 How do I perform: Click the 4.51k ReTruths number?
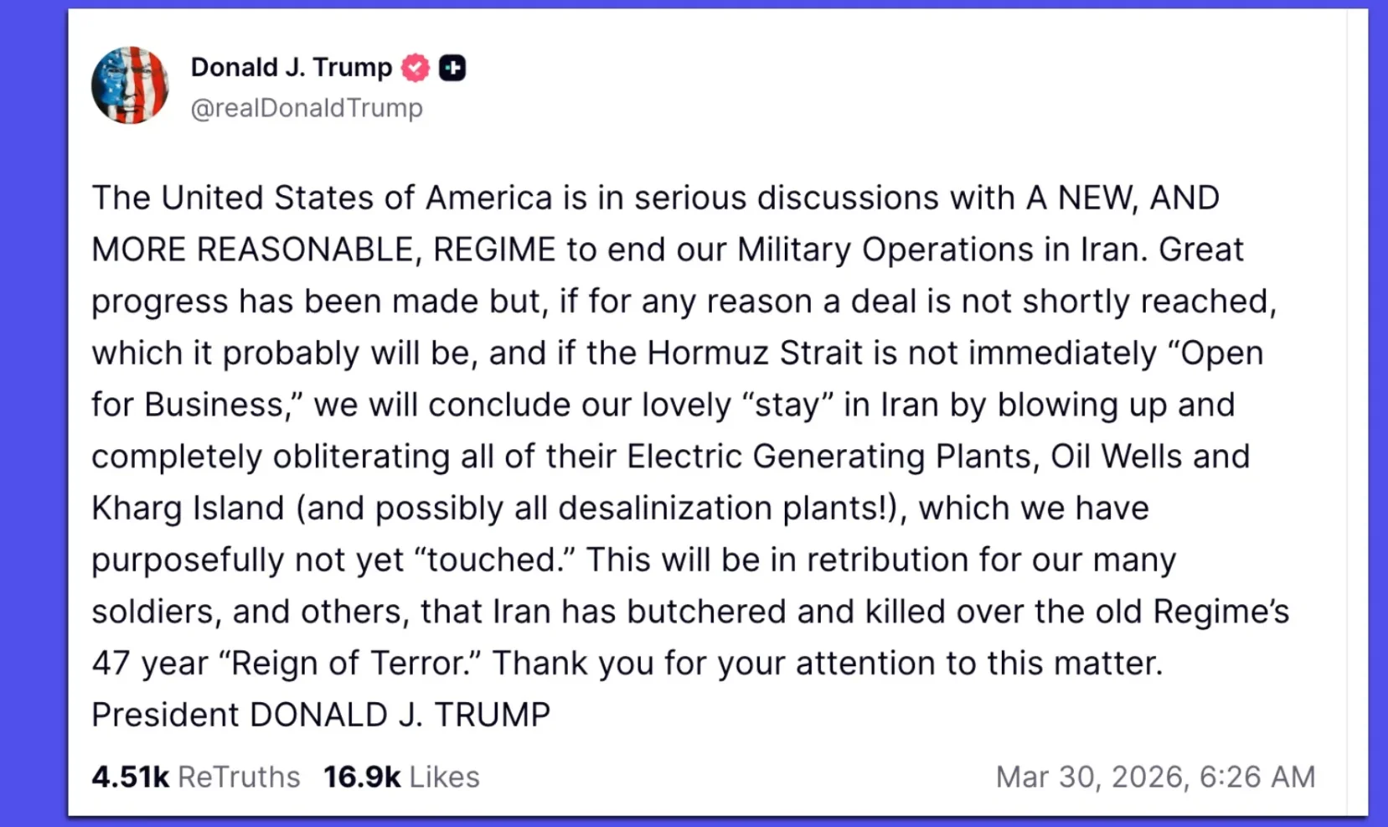[130, 777]
